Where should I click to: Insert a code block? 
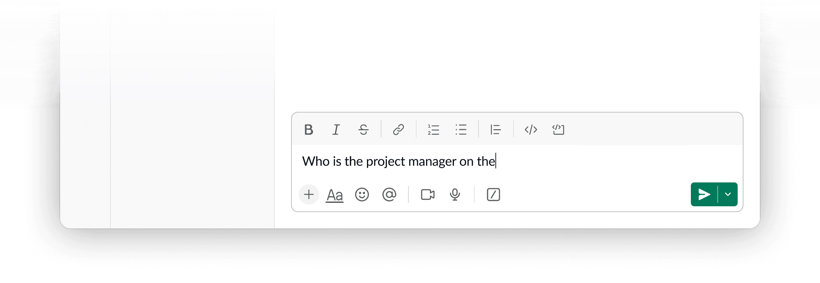[x=558, y=130]
